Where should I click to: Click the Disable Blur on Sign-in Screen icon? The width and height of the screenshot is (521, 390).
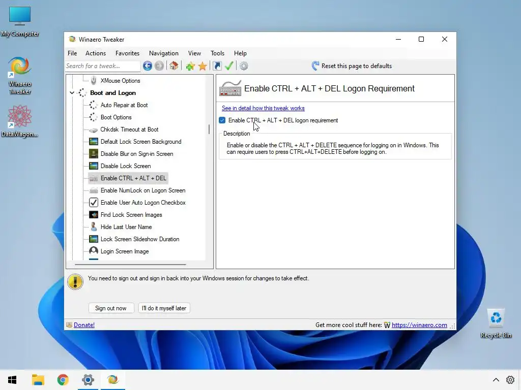point(94,153)
